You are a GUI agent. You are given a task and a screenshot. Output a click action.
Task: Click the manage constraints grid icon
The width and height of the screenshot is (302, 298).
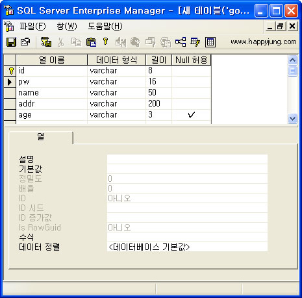[210, 42]
